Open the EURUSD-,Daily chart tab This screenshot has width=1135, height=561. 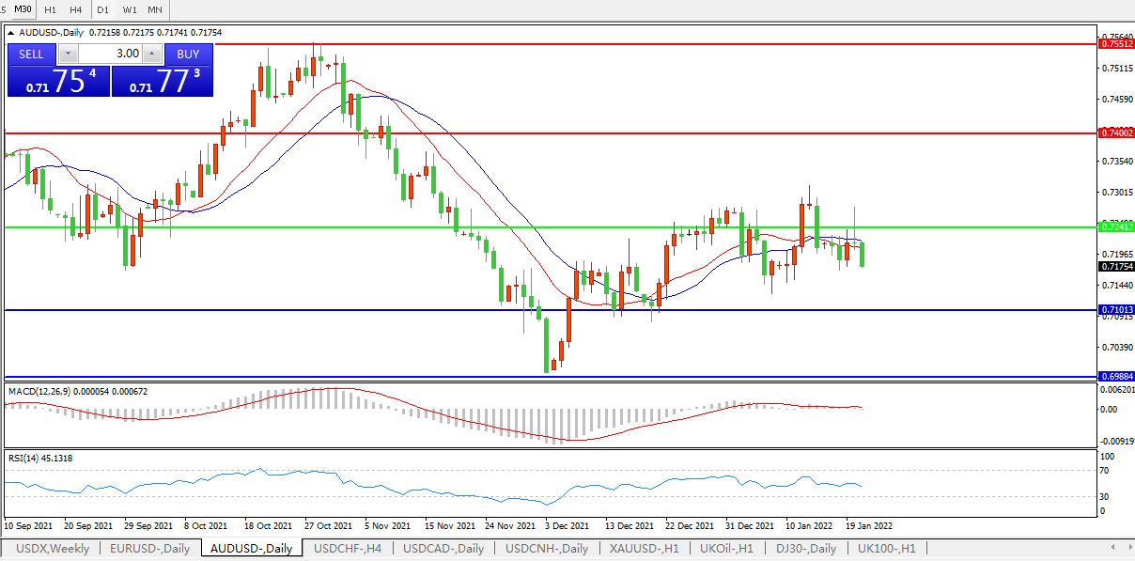click(x=149, y=548)
